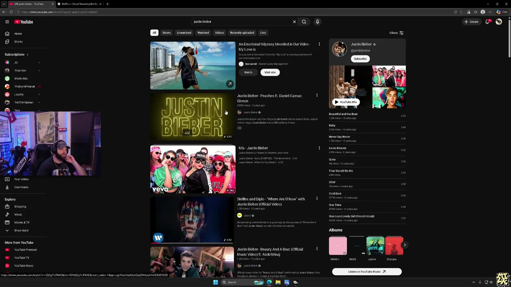511x287 pixels.
Task: Open the YouTube hamburger guide menu
Action: tap(7, 22)
